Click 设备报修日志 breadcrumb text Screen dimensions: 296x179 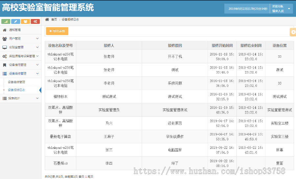point(70,19)
